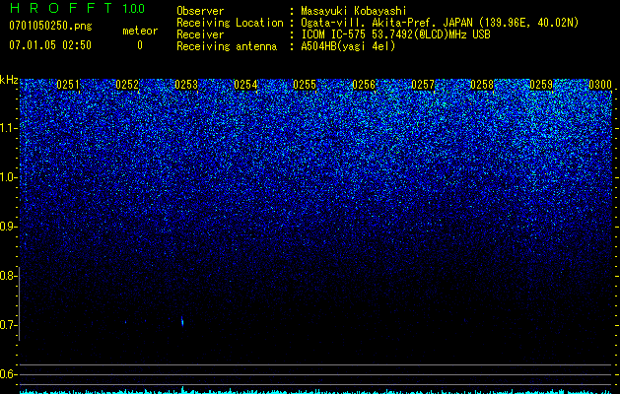Viewport: 620px width, 394px height.
Task: Click the filename 0701050250.png
Action: (50, 26)
